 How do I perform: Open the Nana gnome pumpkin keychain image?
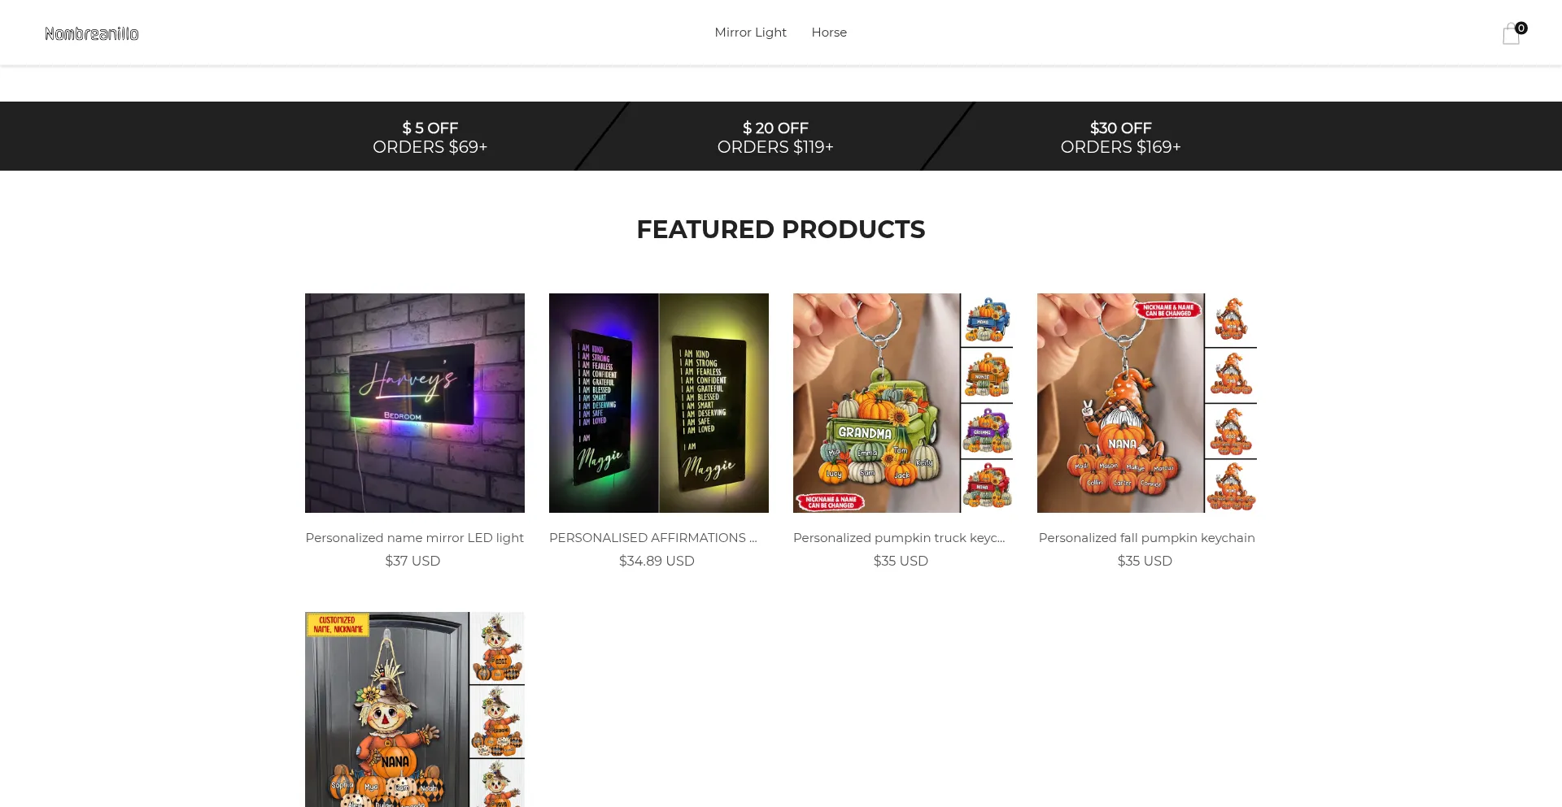[x=1147, y=403]
